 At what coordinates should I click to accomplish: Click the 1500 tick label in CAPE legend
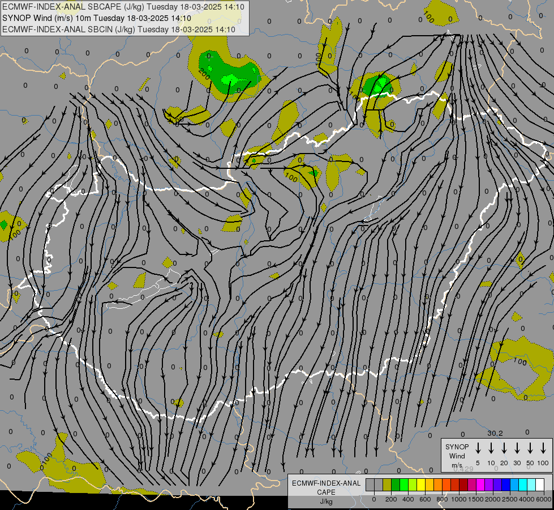click(476, 499)
